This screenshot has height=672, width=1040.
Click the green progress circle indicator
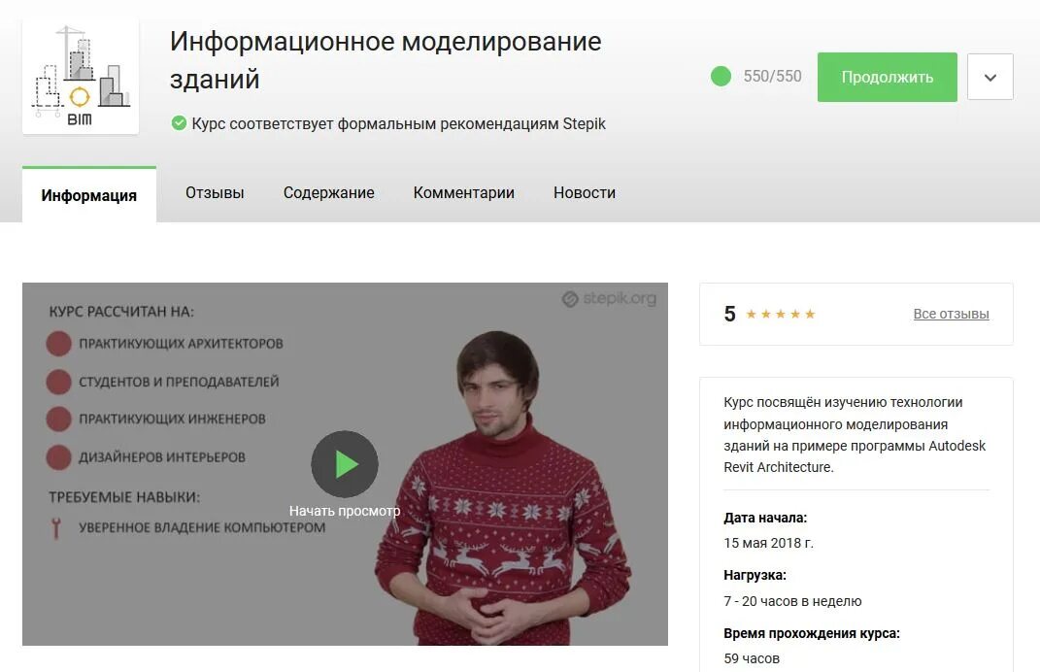coord(721,77)
